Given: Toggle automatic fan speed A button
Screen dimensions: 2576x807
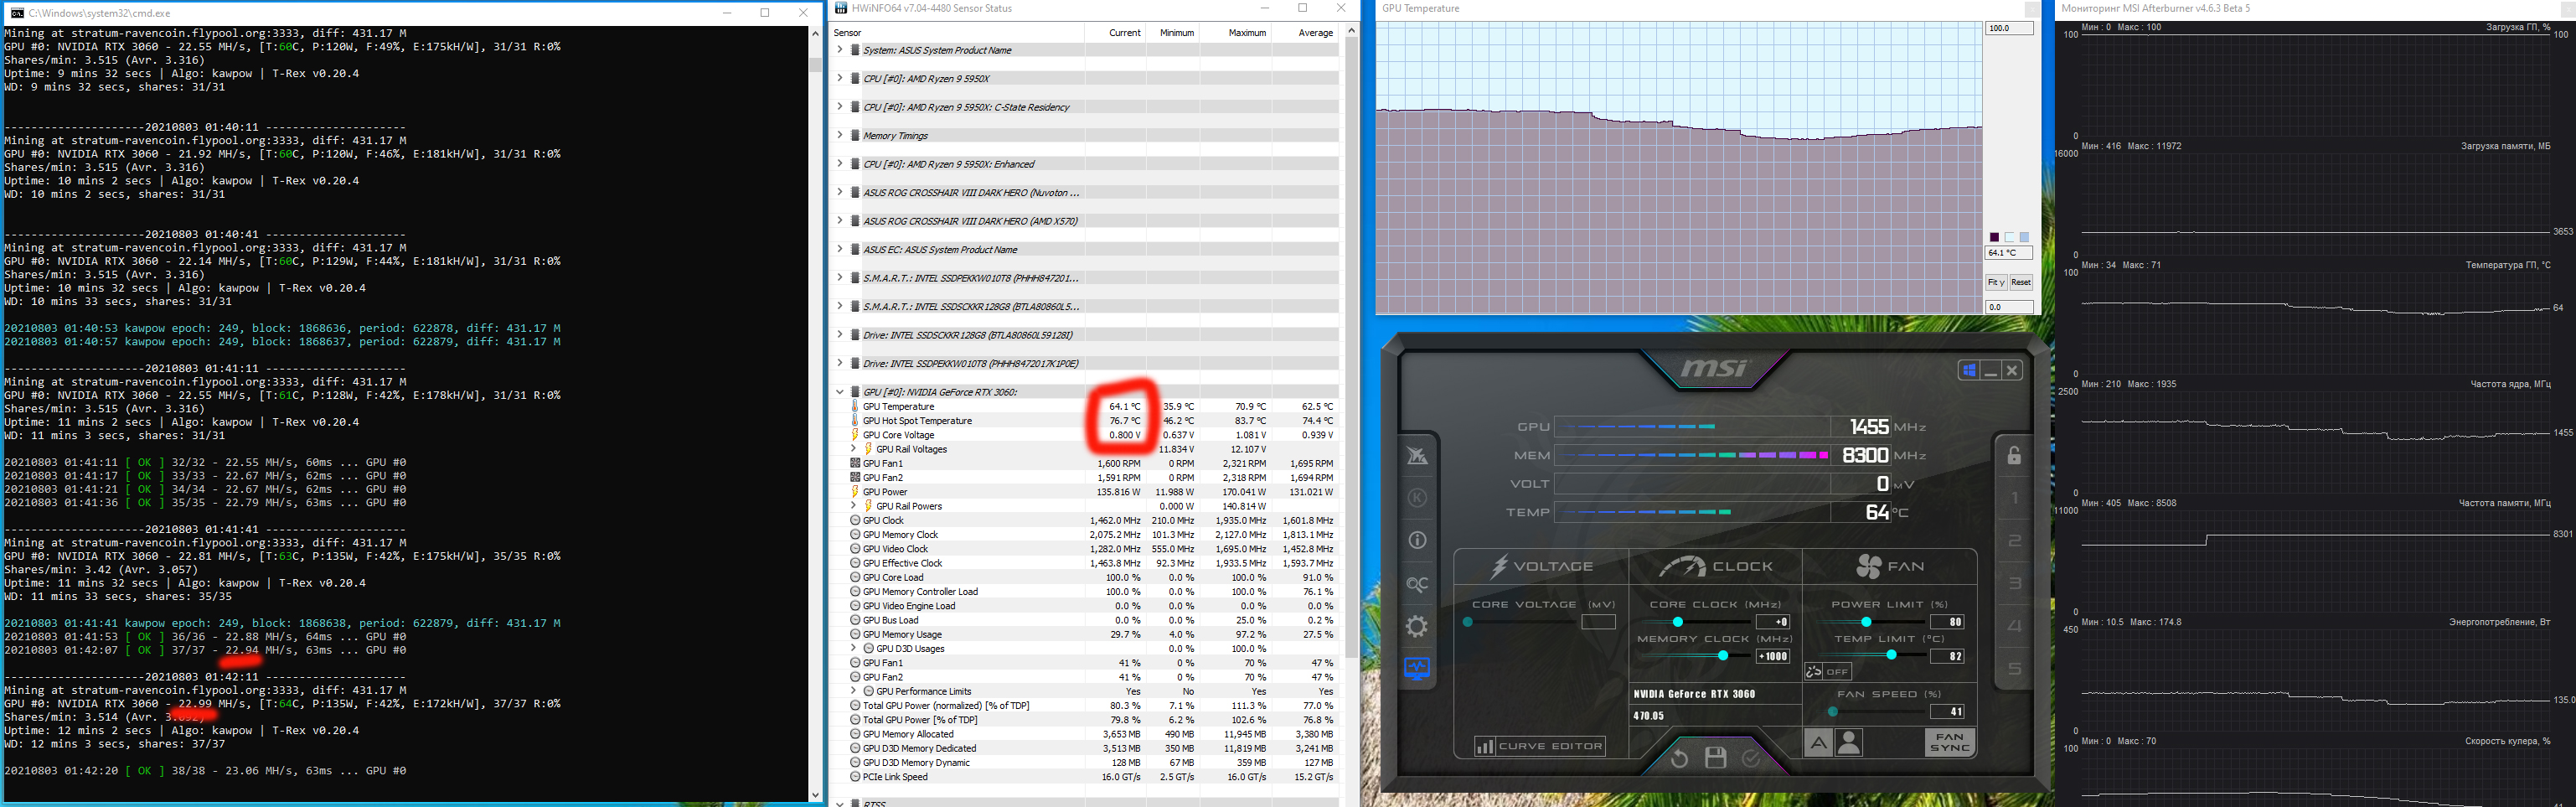Looking at the screenshot, I should 1818,743.
